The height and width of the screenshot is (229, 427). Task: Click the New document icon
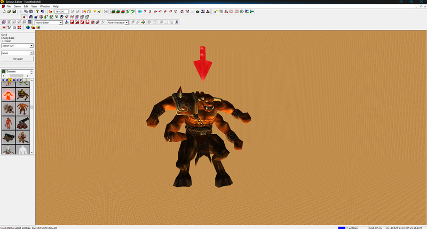pos(4,11)
